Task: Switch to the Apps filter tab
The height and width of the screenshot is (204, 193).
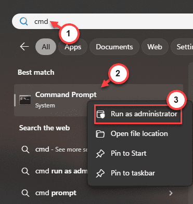Action: 73,47
